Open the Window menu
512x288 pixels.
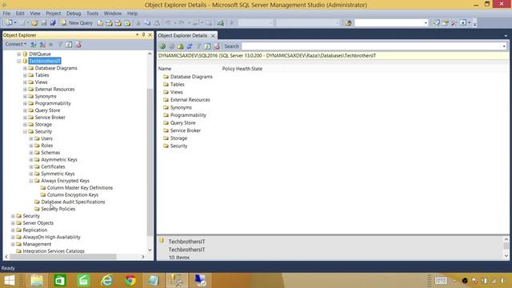[x=113, y=14]
